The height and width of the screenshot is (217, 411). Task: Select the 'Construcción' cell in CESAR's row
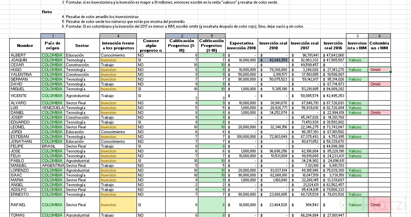82,65
